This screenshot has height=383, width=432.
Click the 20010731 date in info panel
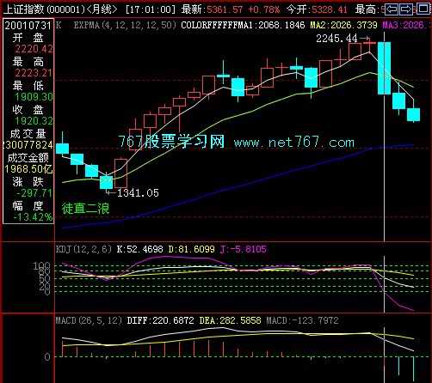tap(28, 26)
